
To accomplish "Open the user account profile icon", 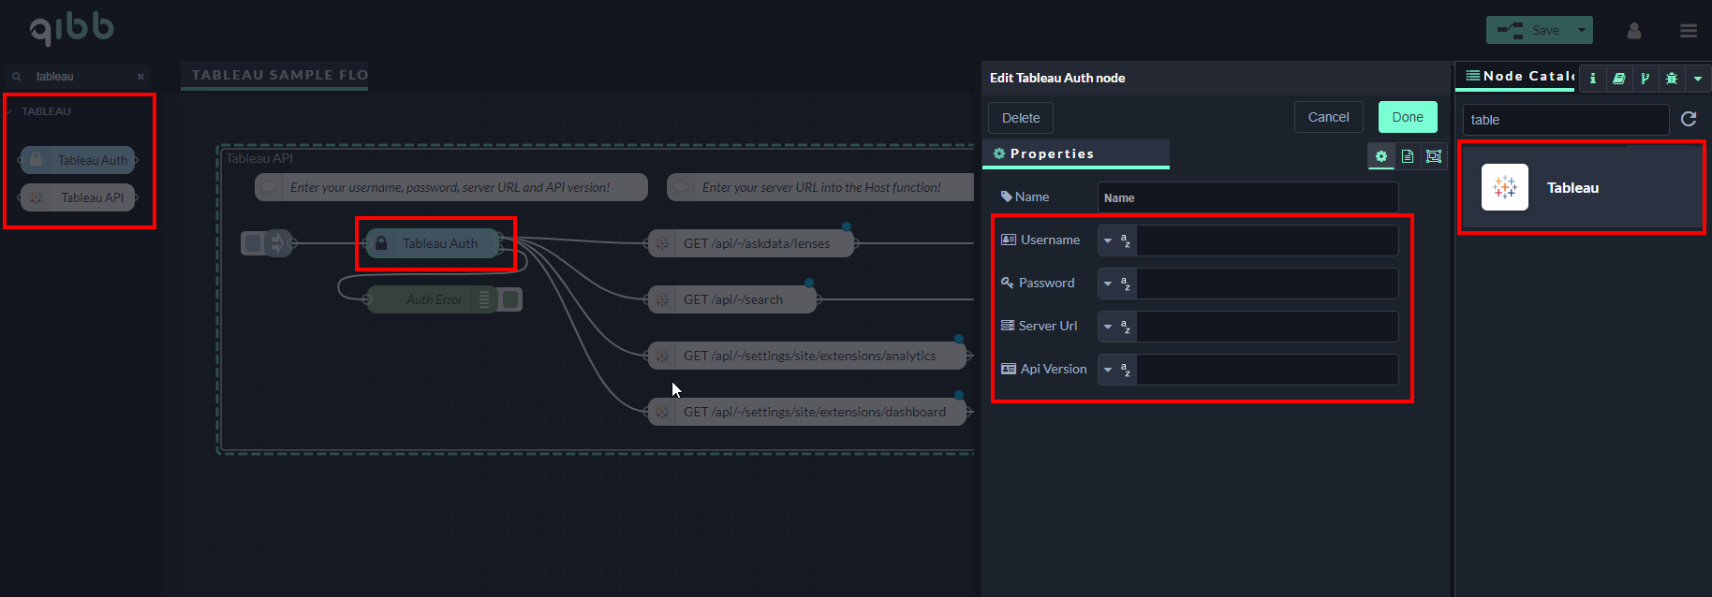I will [x=1634, y=31].
